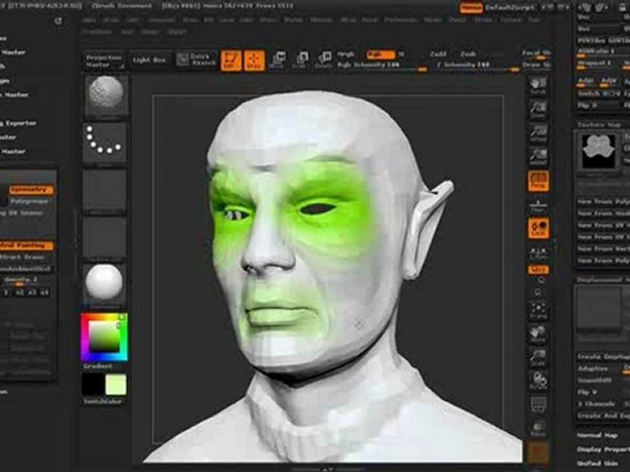
Task: Click the x2 button in left panel
Action: (20, 292)
